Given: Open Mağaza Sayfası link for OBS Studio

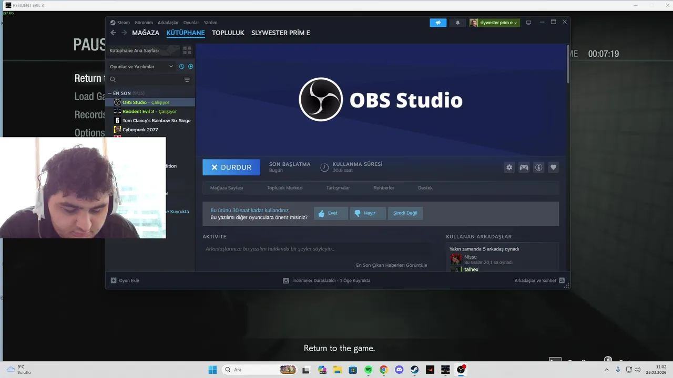Looking at the screenshot, I should pos(227,187).
